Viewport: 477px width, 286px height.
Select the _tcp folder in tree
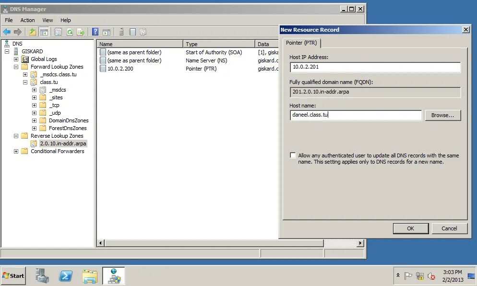click(x=54, y=105)
